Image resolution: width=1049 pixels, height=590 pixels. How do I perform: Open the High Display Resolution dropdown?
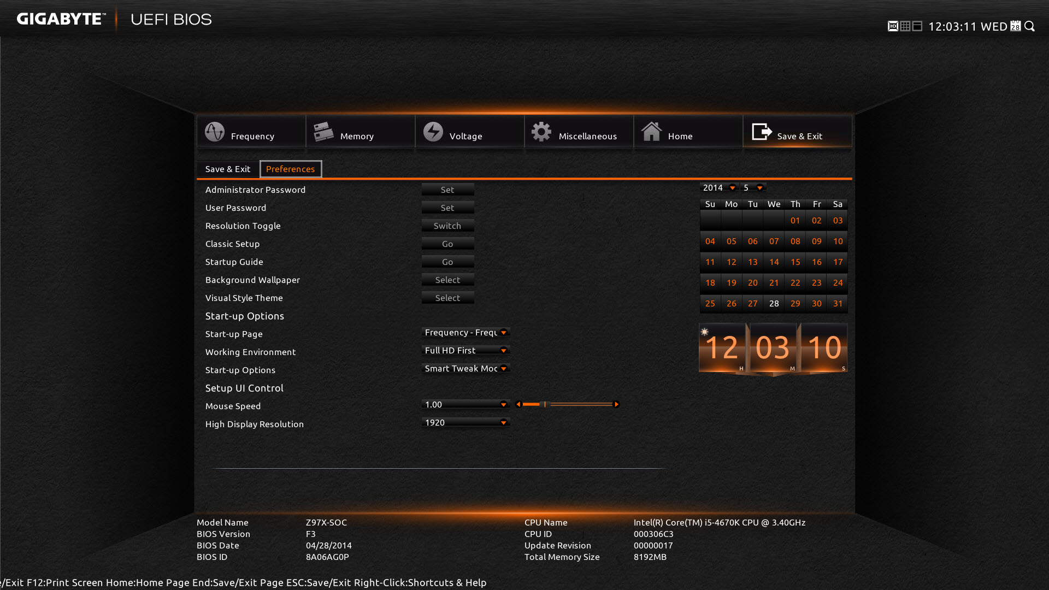click(x=465, y=423)
